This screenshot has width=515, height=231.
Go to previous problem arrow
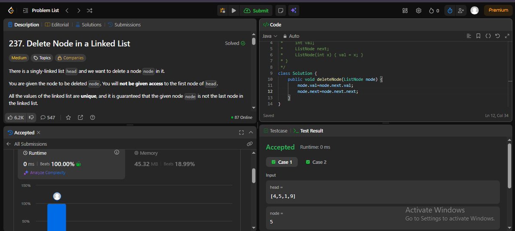pyautogui.click(x=67, y=10)
